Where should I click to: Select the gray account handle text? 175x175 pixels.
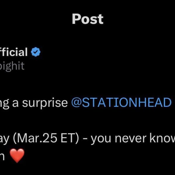[12, 66]
